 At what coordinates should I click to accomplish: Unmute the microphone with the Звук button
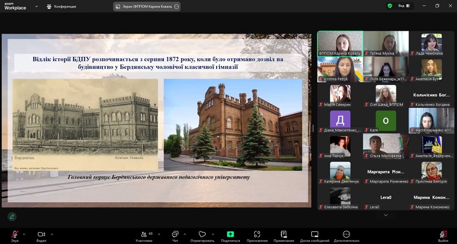[15, 236]
